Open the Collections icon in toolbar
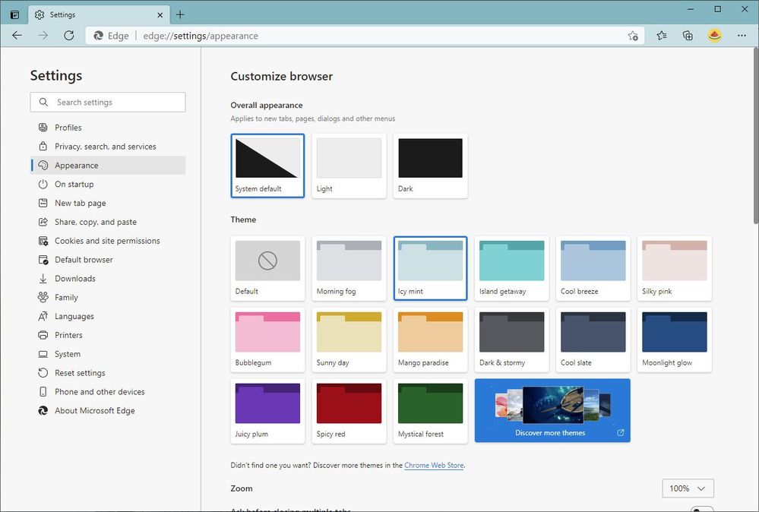This screenshot has height=512, width=759. (x=688, y=36)
